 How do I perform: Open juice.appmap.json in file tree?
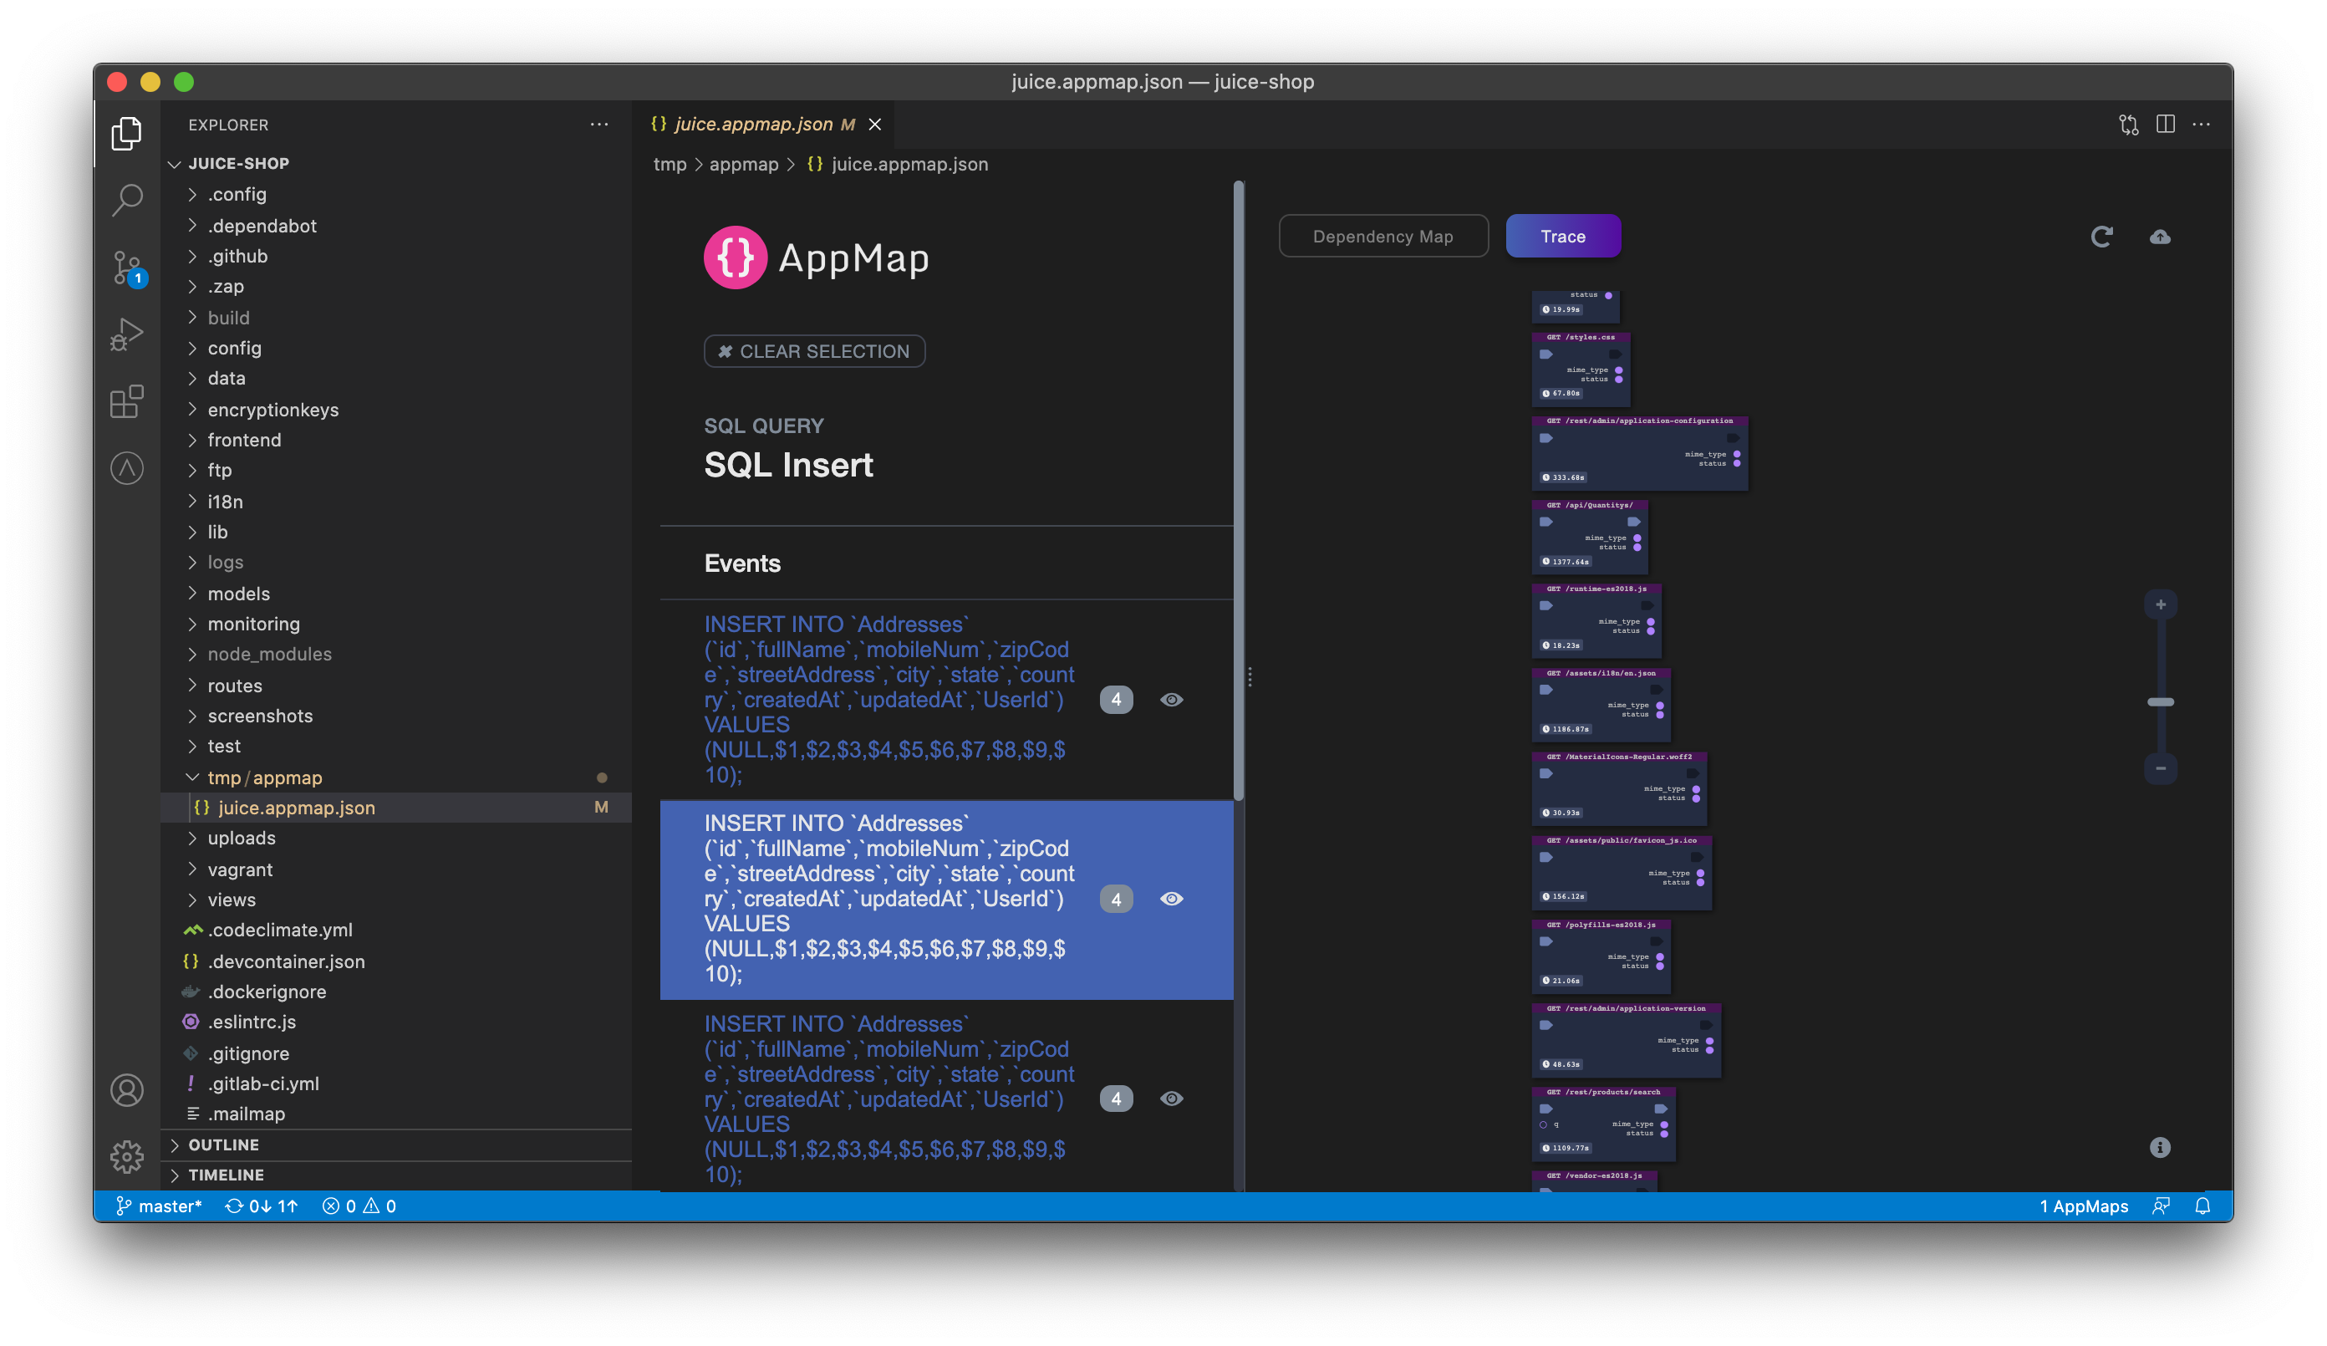pyautogui.click(x=397, y=808)
